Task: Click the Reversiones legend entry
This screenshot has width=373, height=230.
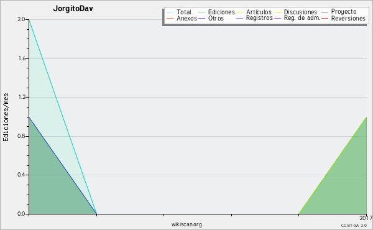Action: tap(343, 18)
